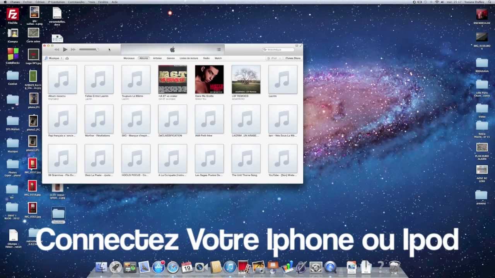Open the Édition menu

coord(40,2)
